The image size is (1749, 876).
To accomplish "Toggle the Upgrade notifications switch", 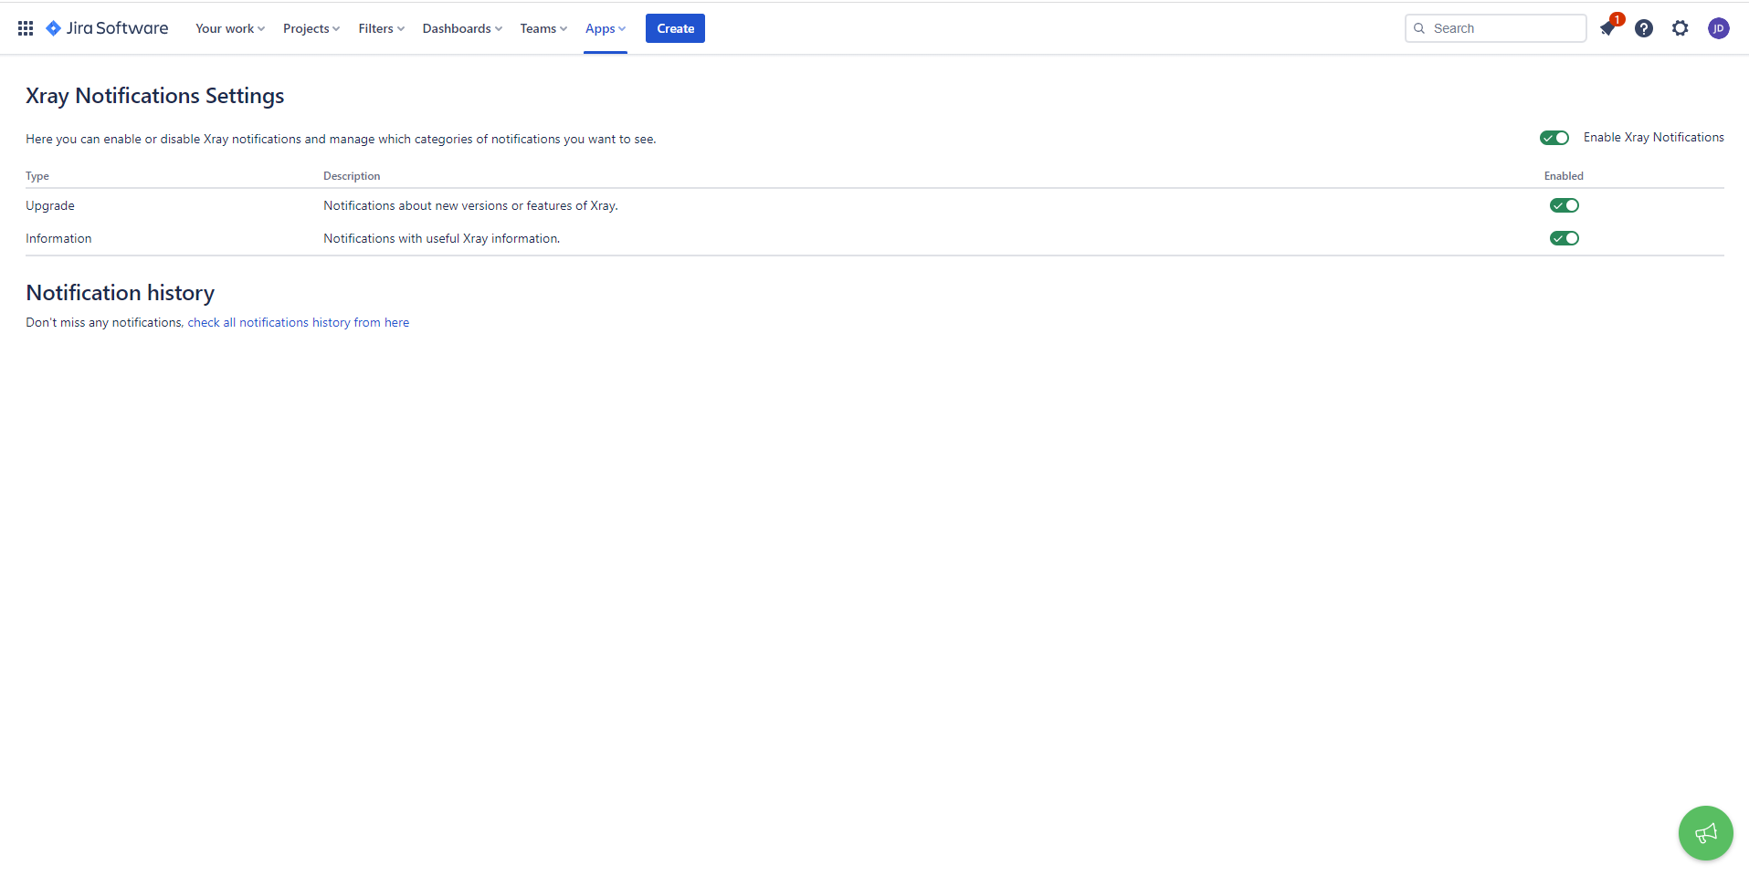I will tap(1565, 205).
